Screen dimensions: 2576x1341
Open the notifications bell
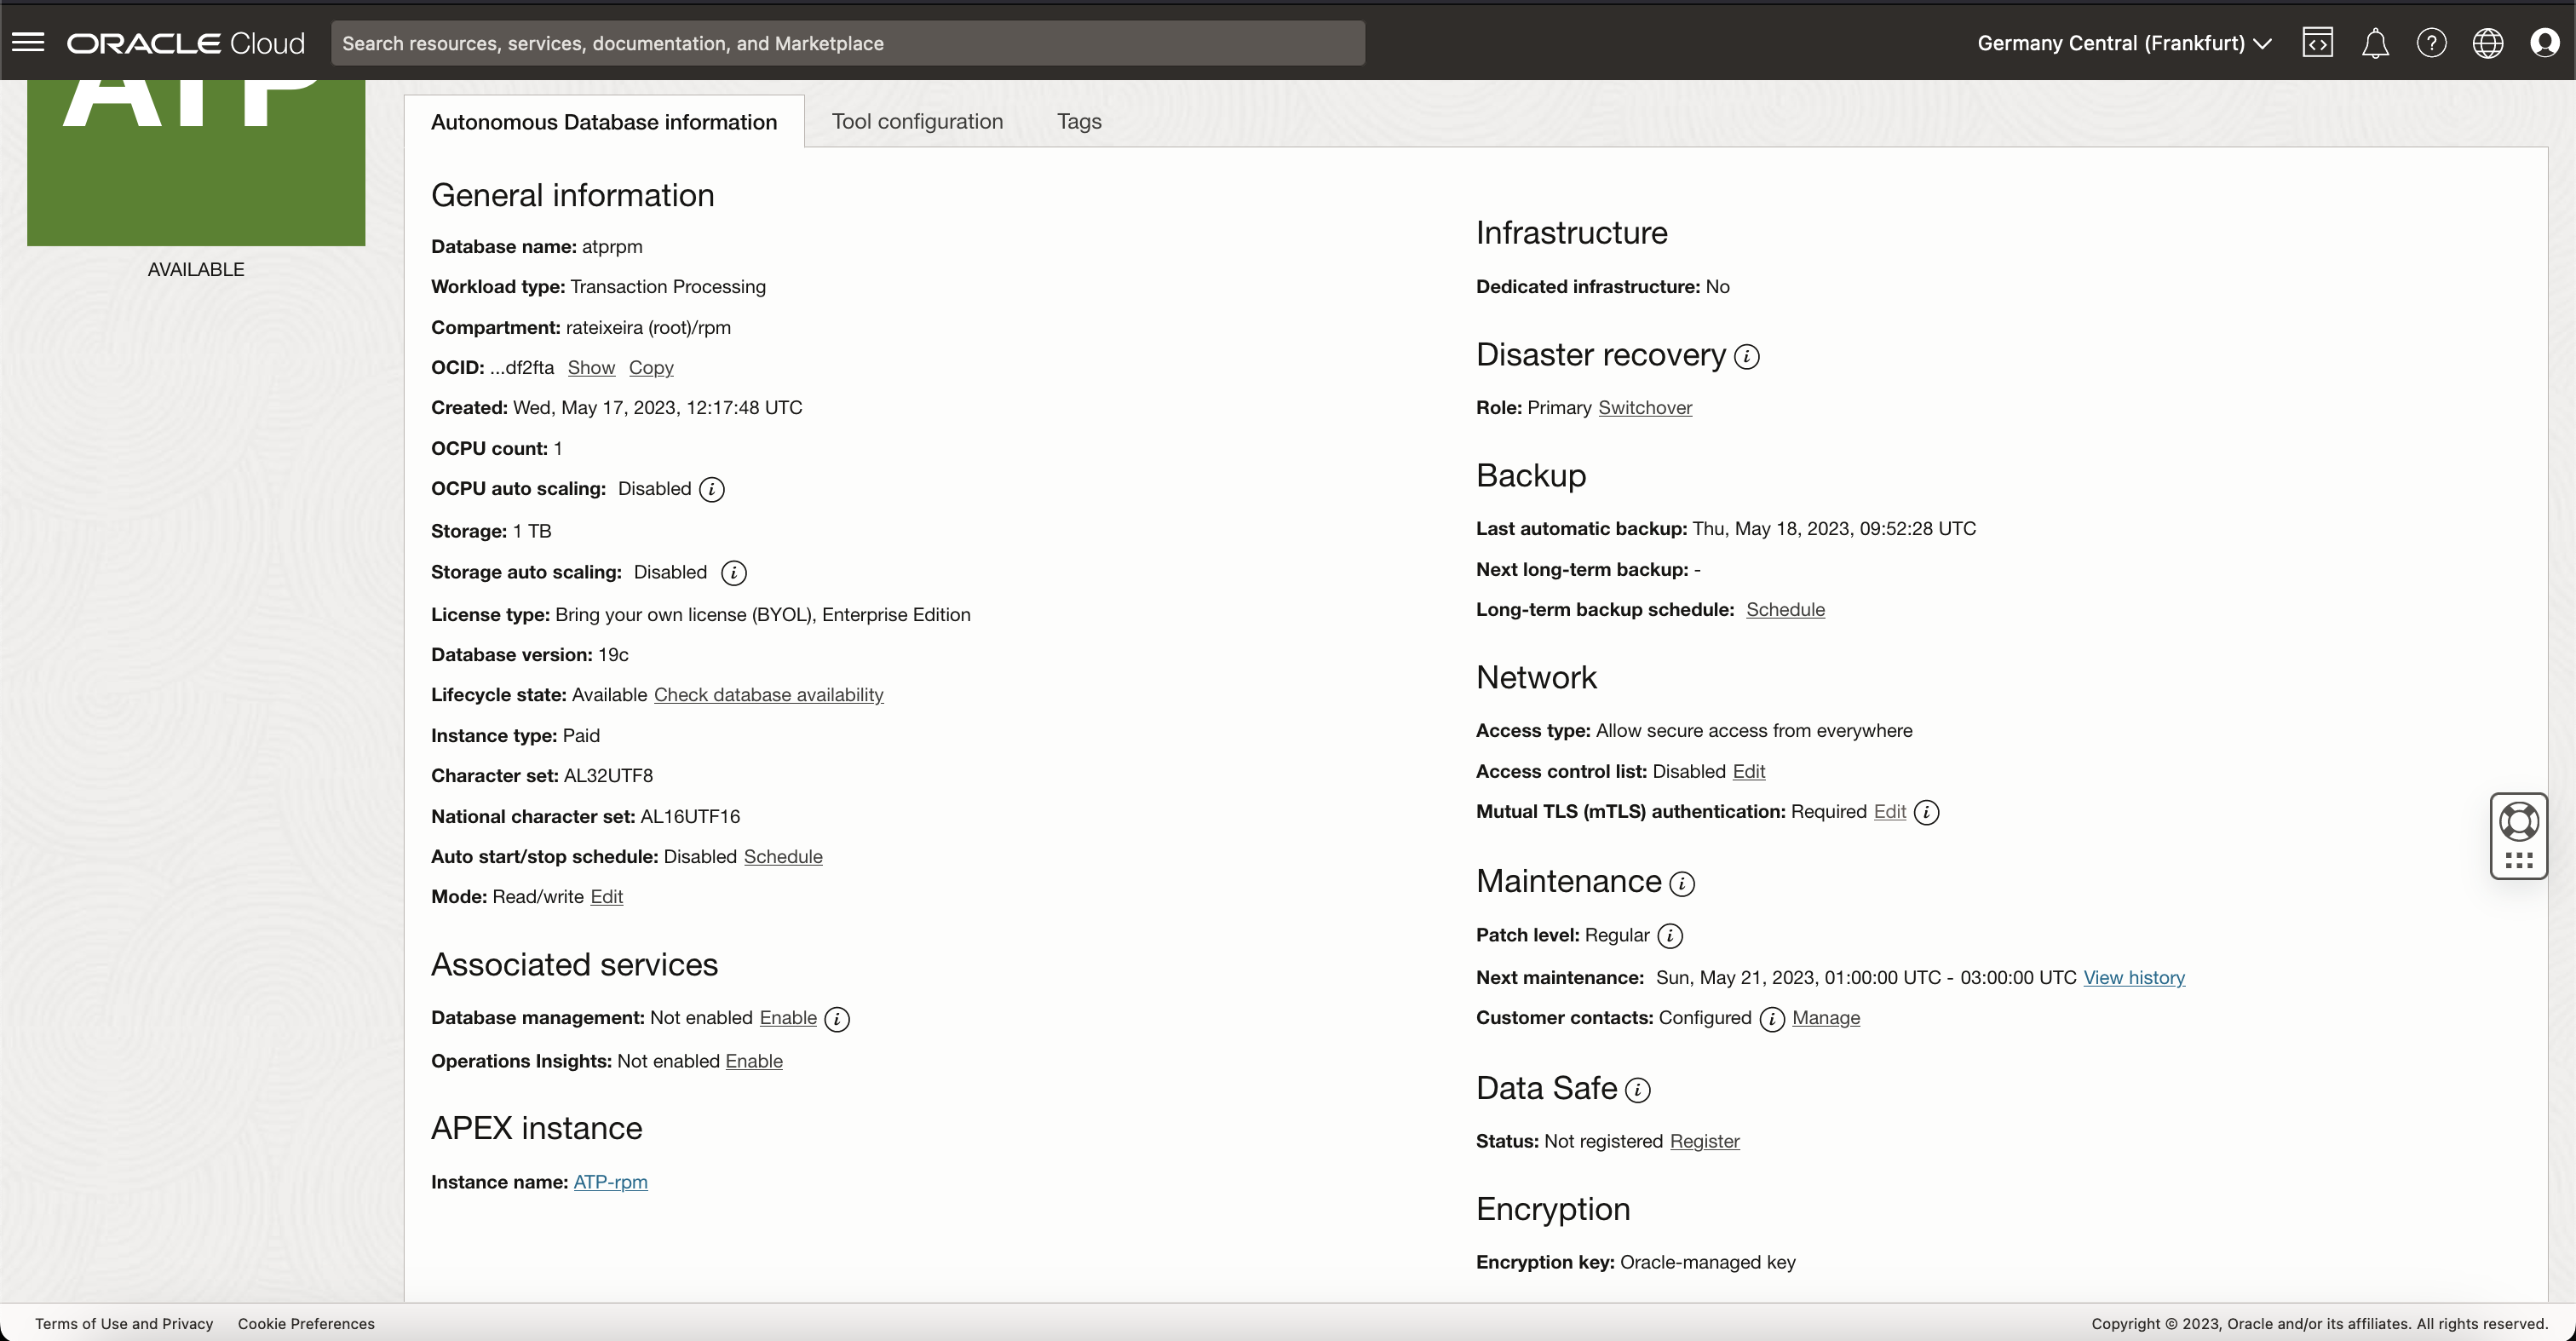[x=2375, y=43]
